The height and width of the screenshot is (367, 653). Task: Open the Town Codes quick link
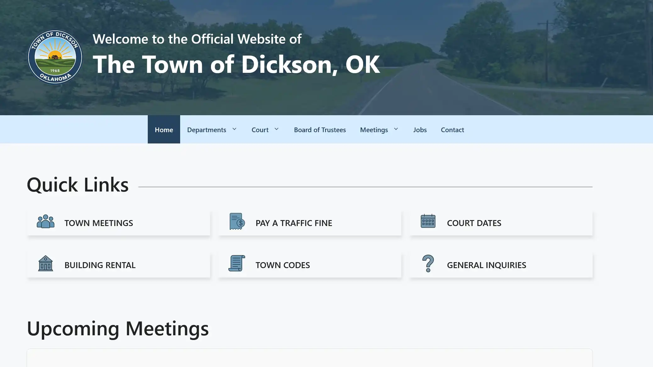click(x=310, y=265)
